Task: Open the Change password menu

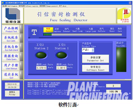Action: pyautogui.click(x=48, y=6)
